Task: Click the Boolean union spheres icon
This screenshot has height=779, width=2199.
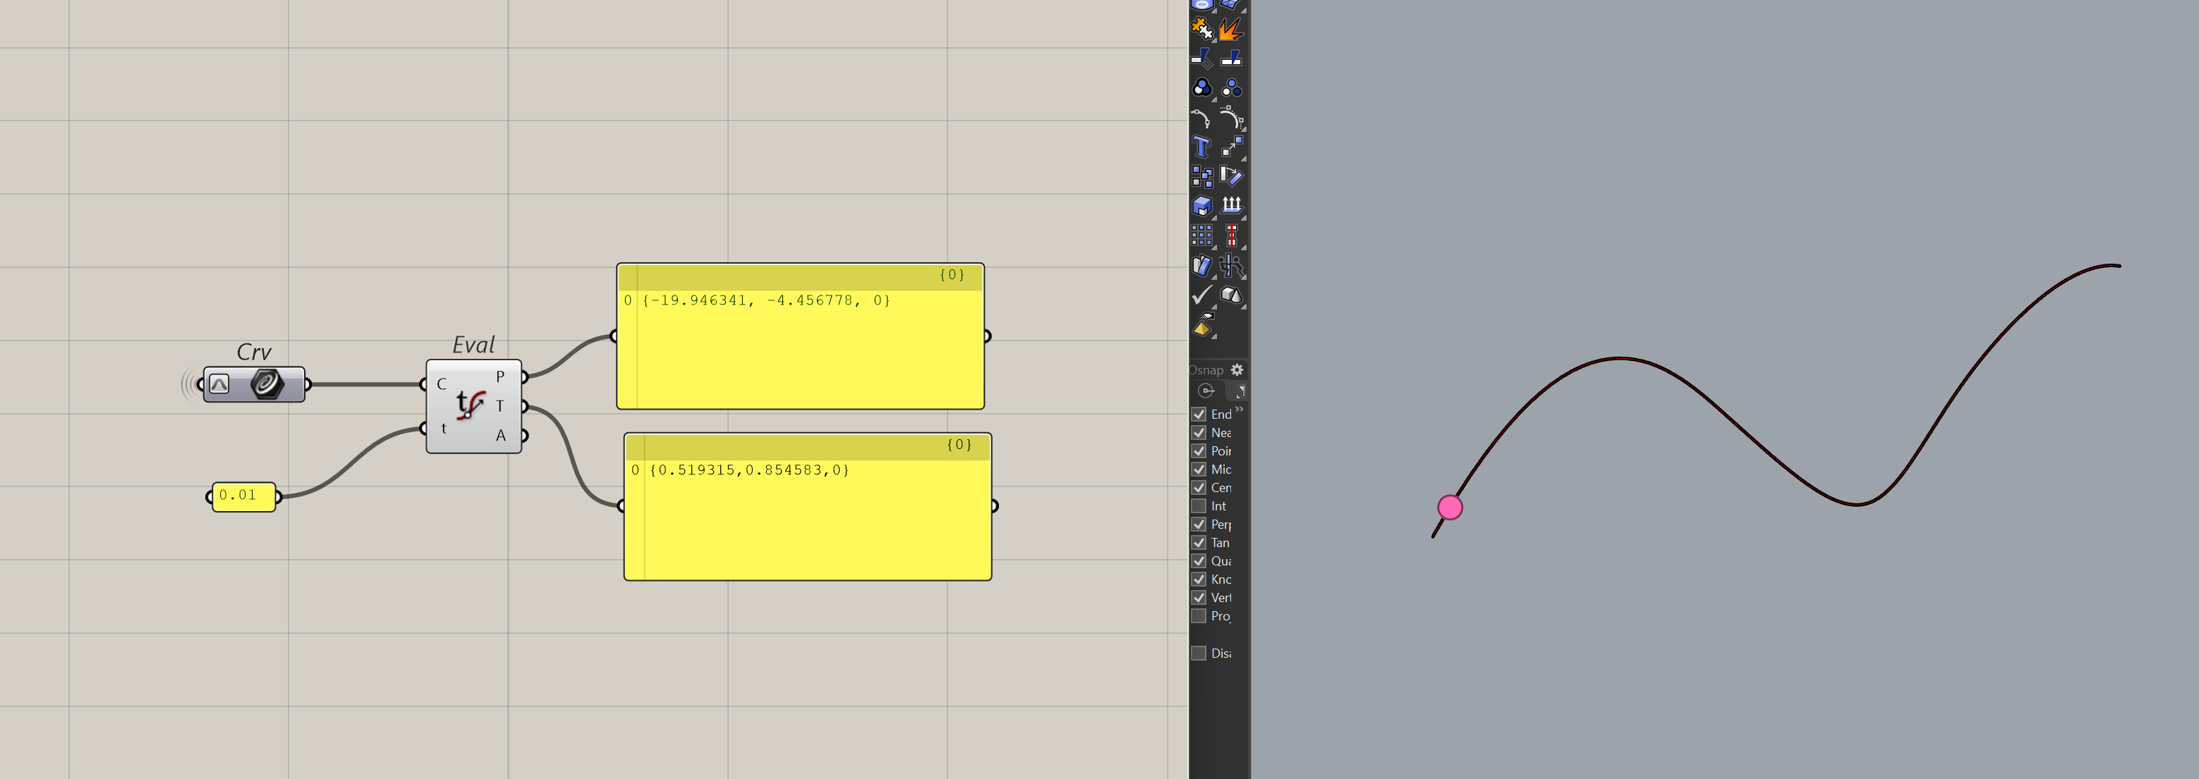Action: (x=1202, y=88)
